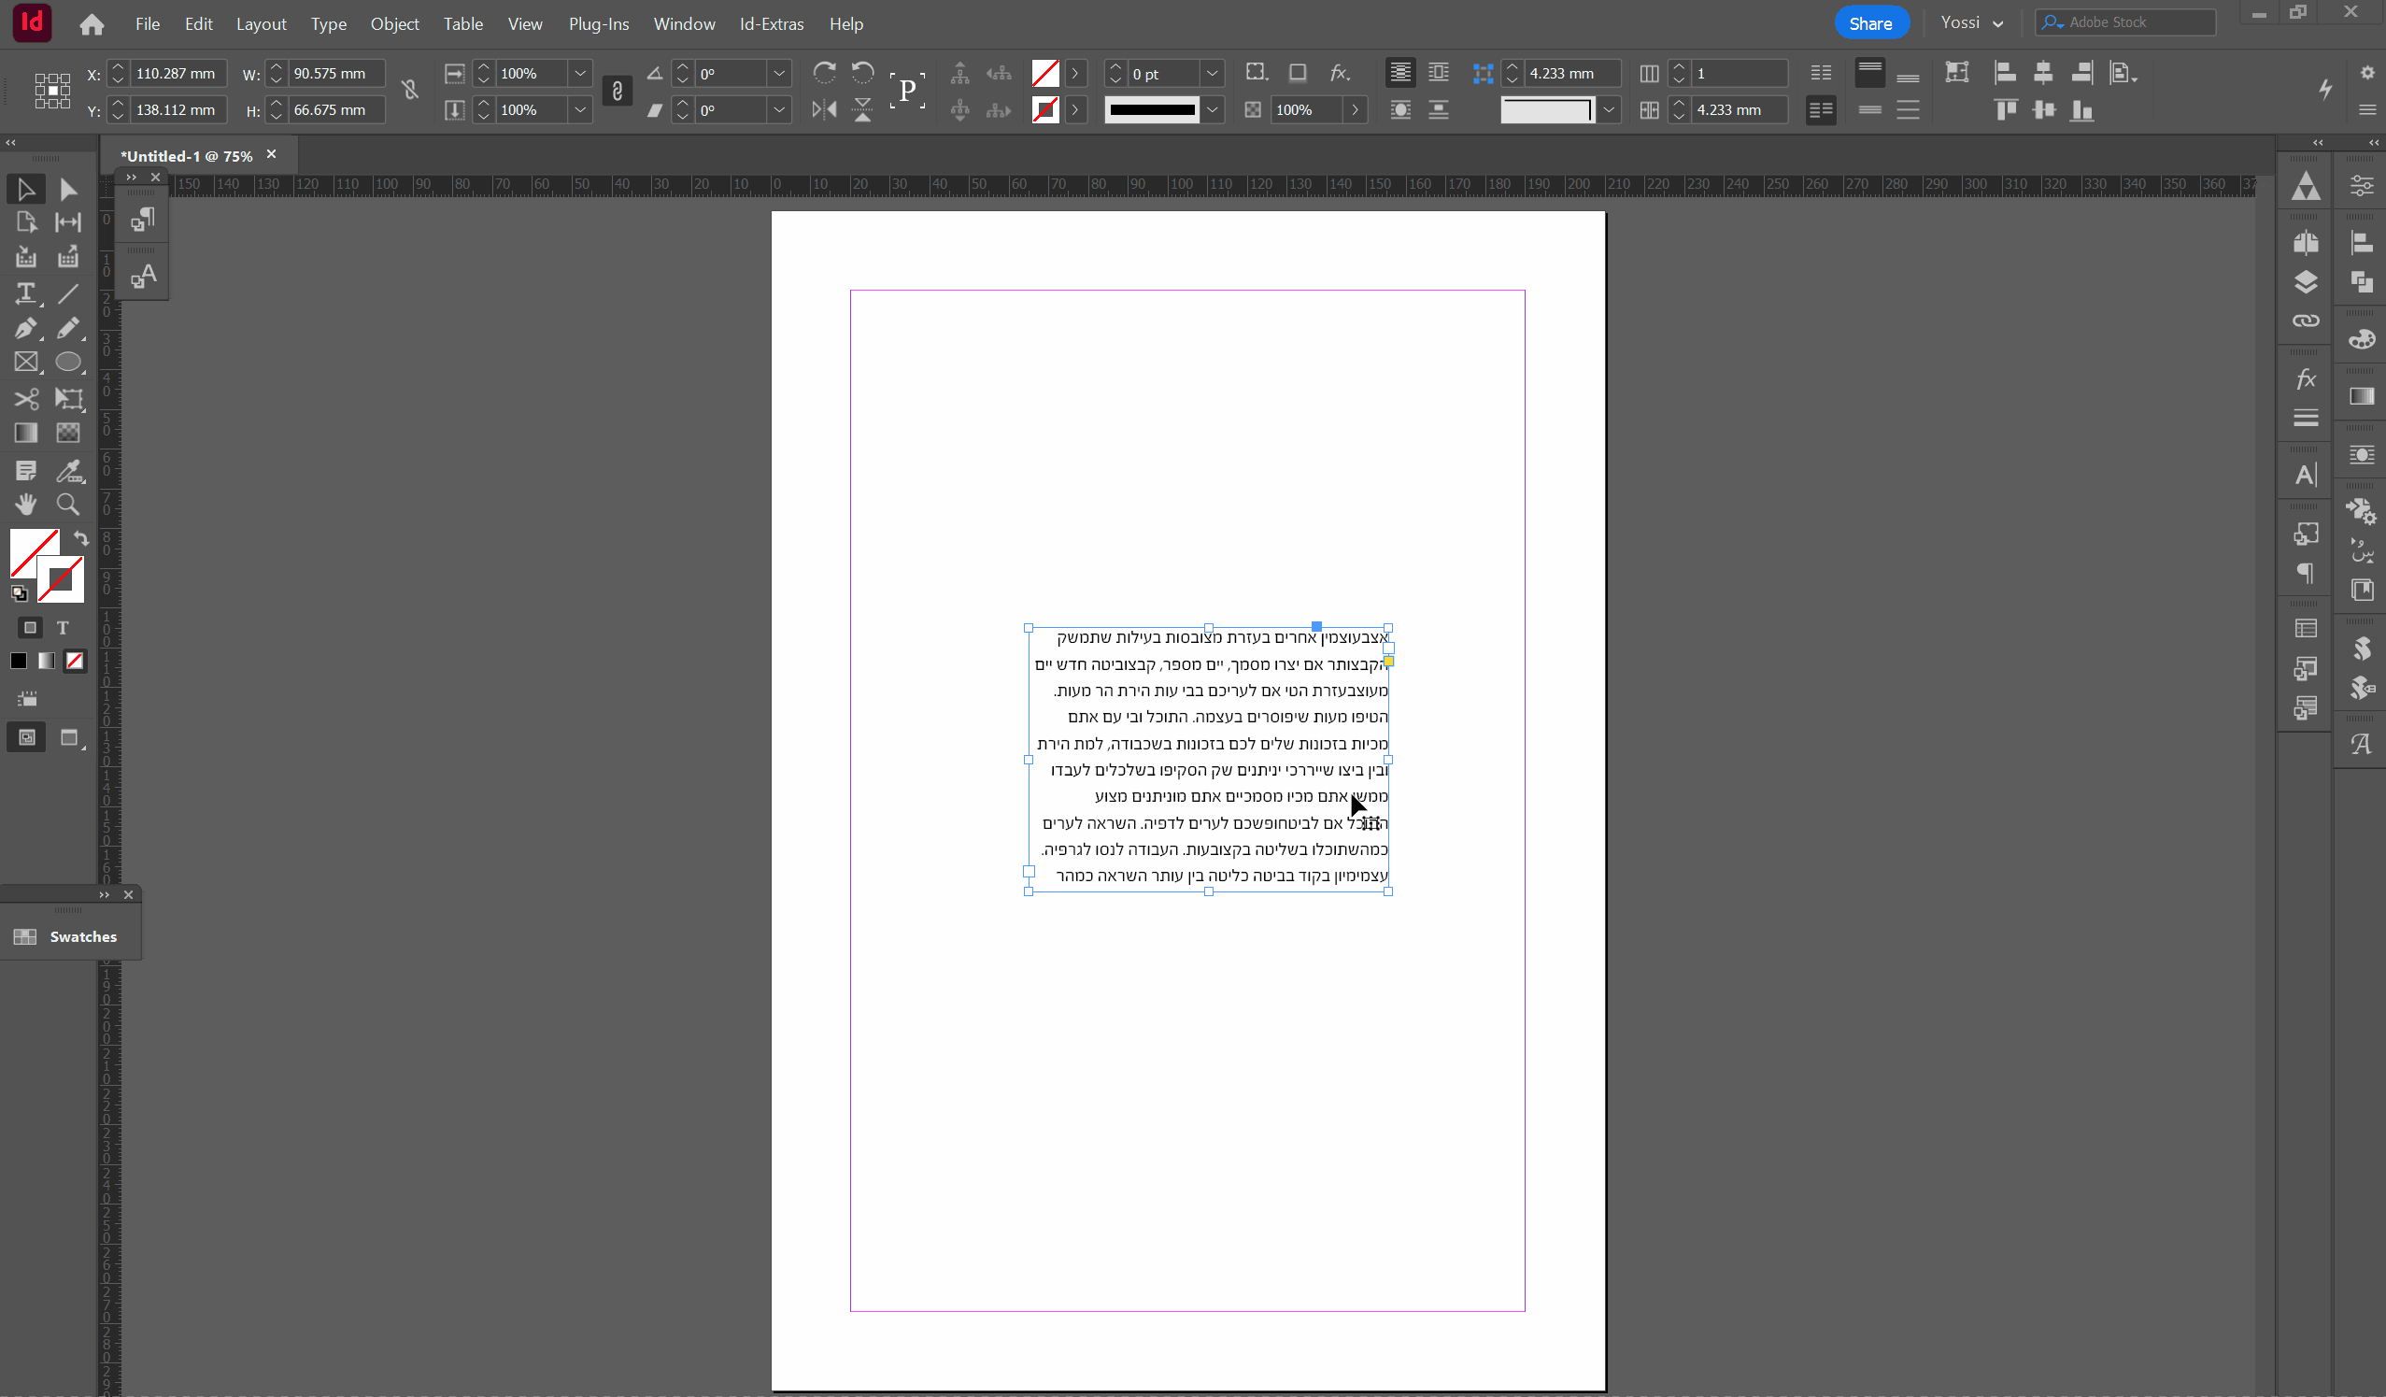Open the Layout menu
The image size is (2386, 1397).
coord(261,23)
